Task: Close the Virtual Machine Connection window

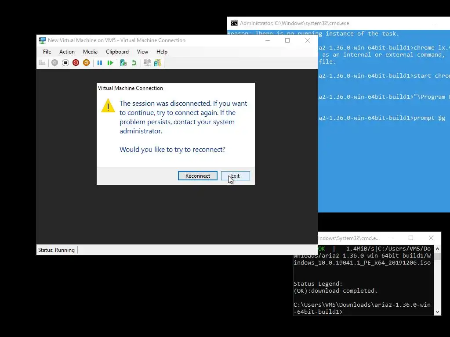Action: 307,40
